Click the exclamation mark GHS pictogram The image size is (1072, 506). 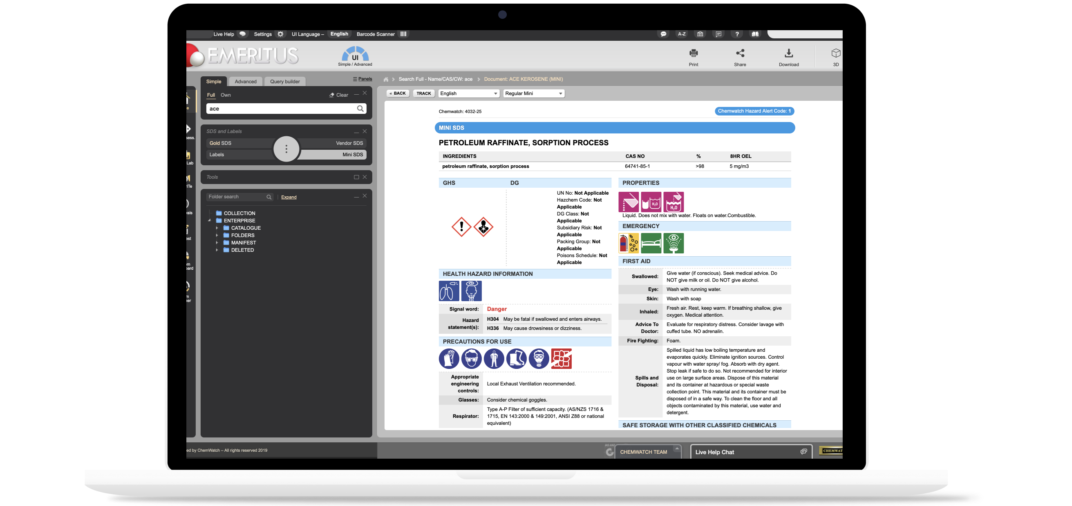point(461,227)
